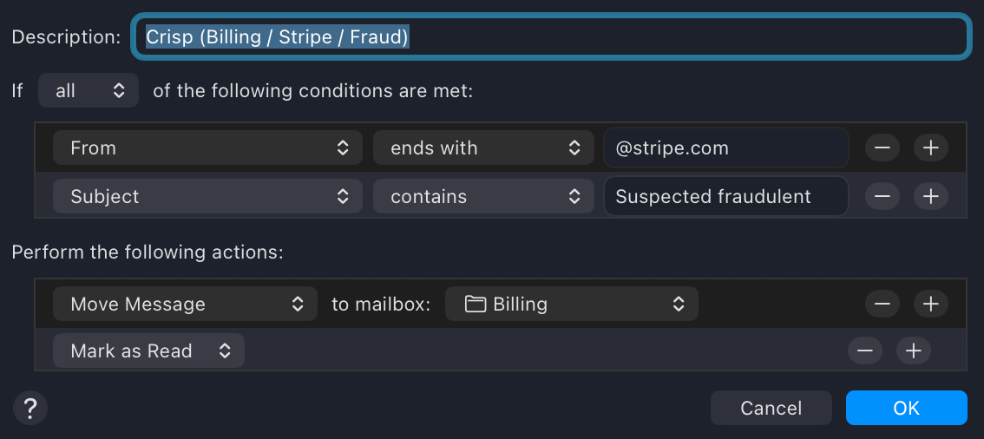Screen dimensions: 984x439
Task: Remove the Move Message action
Action: pos(882,305)
